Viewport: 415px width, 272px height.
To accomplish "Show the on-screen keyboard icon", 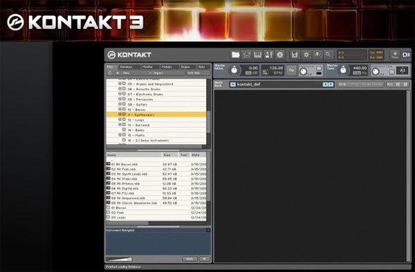I will [258, 55].
